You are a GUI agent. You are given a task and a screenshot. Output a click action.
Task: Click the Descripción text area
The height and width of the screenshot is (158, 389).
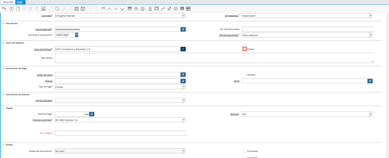pyautogui.click(x=215, y=58)
